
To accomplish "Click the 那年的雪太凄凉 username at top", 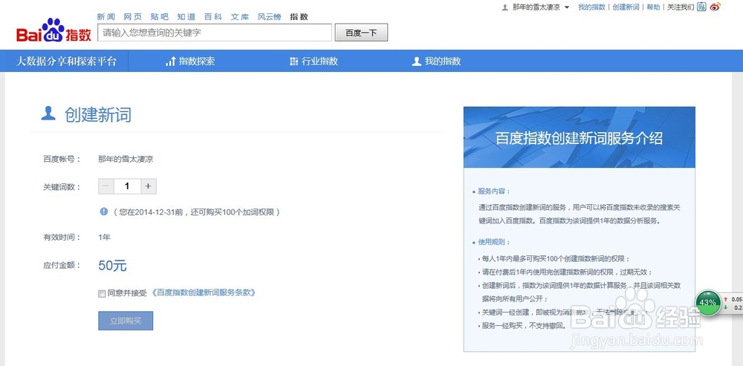I will (x=536, y=7).
